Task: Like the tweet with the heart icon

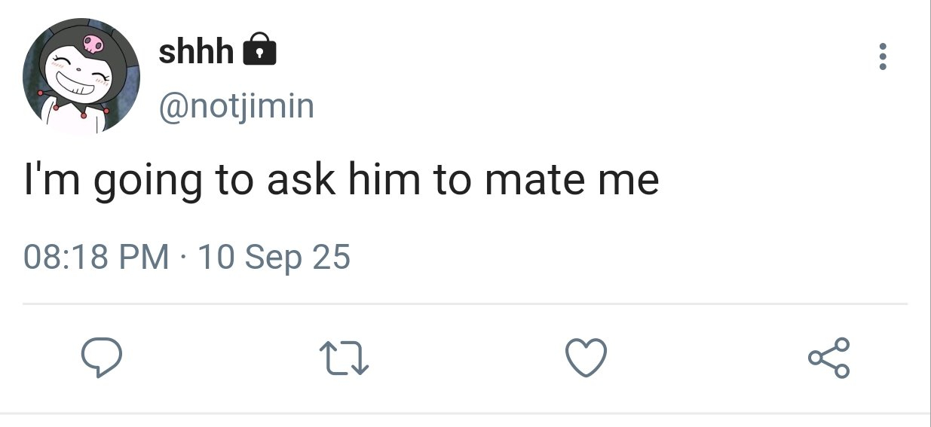Action: tap(586, 358)
